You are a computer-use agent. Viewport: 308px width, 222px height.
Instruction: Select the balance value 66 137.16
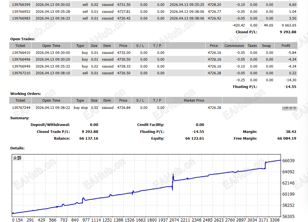(x=89, y=139)
